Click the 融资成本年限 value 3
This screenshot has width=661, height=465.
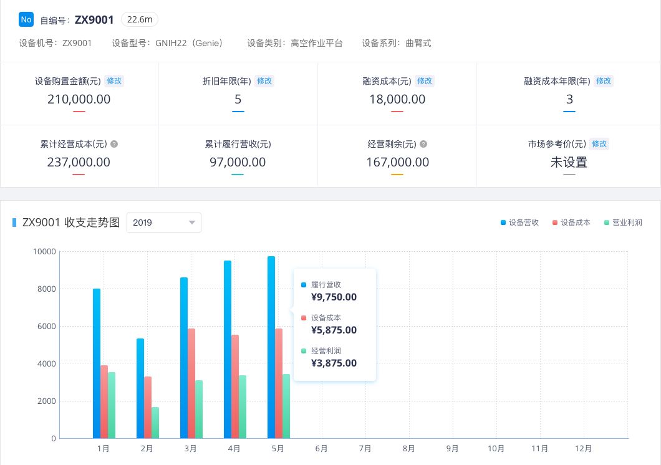click(x=569, y=99)
